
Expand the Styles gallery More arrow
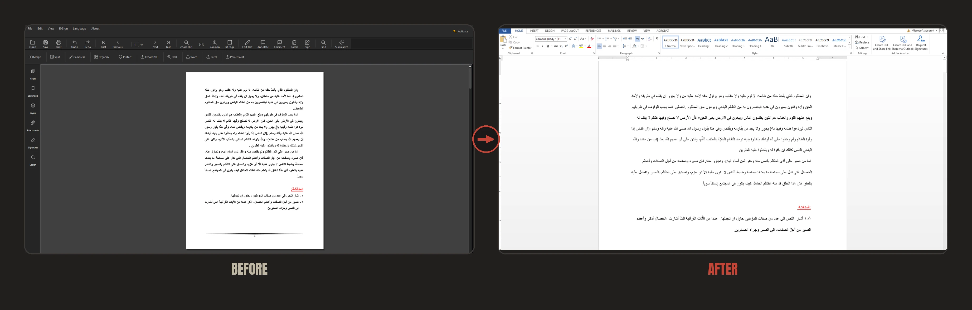[850, 47]
